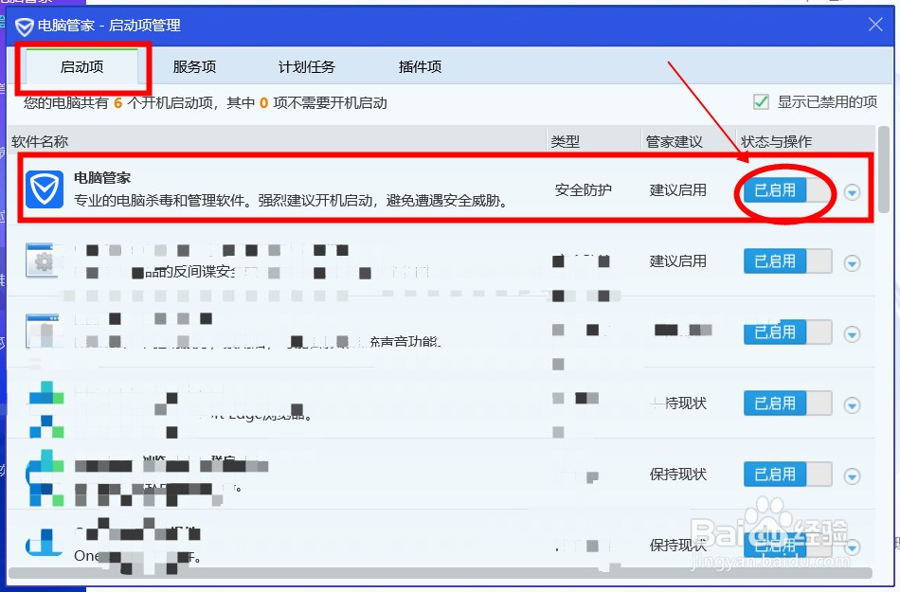Open the 服务项 tab

click(x=194, y=66)
